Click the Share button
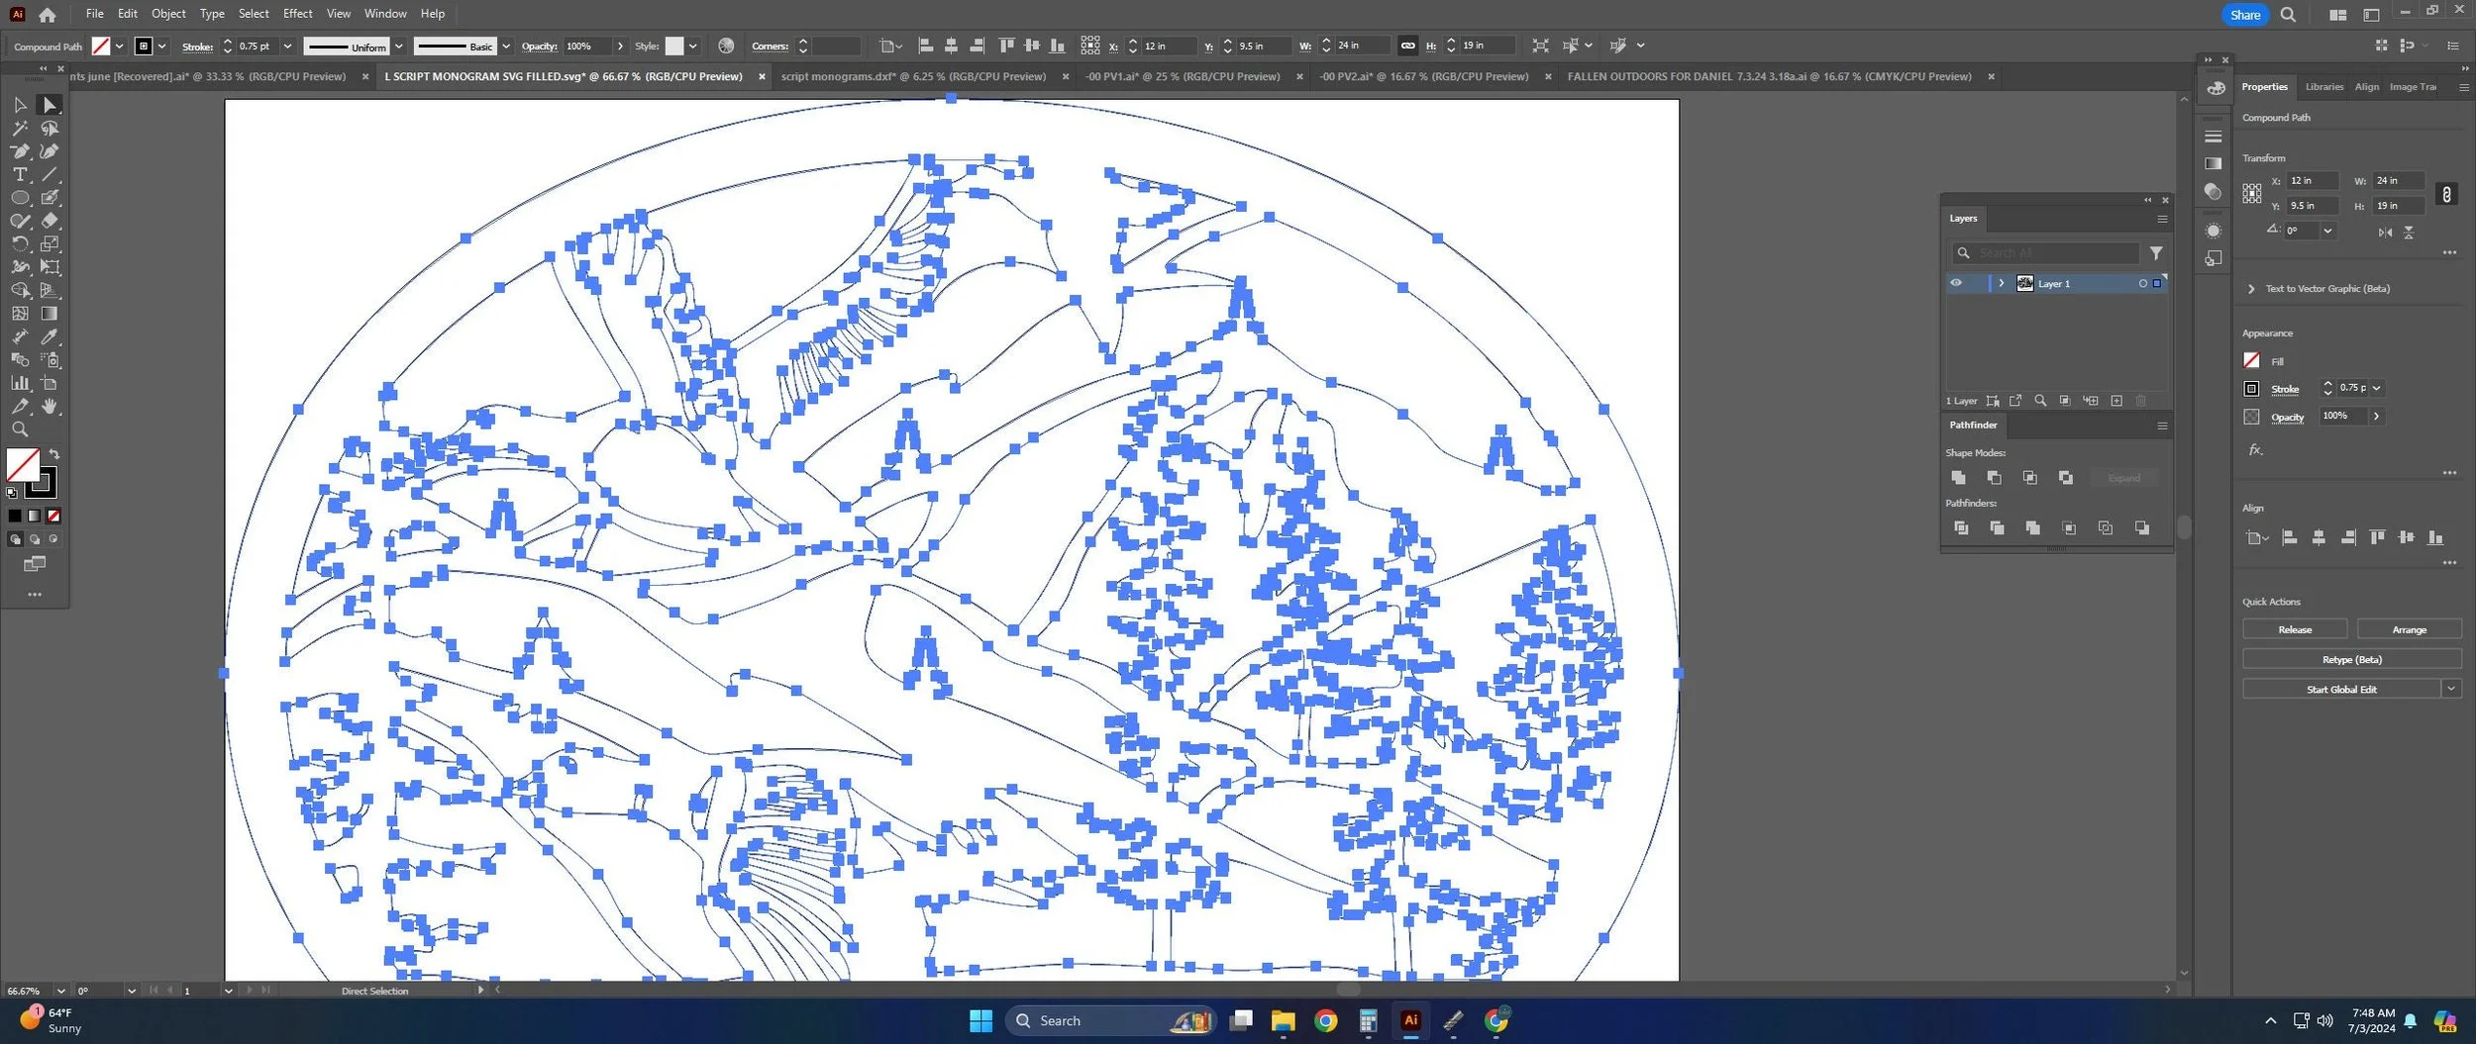Viewport: 2476px width, 1044px height. tap(2245, 15)
